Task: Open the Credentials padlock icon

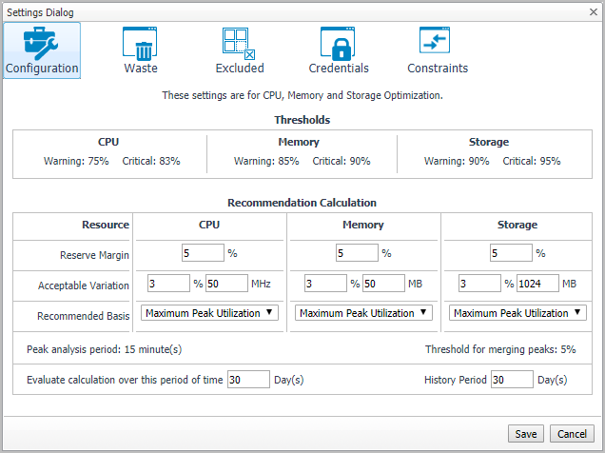Action: 338,41
